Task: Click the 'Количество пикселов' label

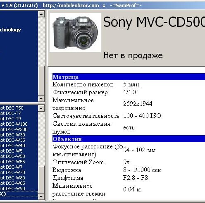Action: 83,84
